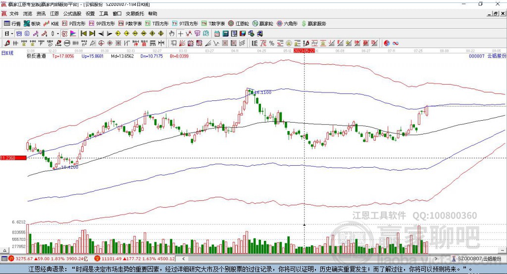Screen dimensions: 507x274
Task: Open the 赢家轮 tool
Action: coord(262,24)
